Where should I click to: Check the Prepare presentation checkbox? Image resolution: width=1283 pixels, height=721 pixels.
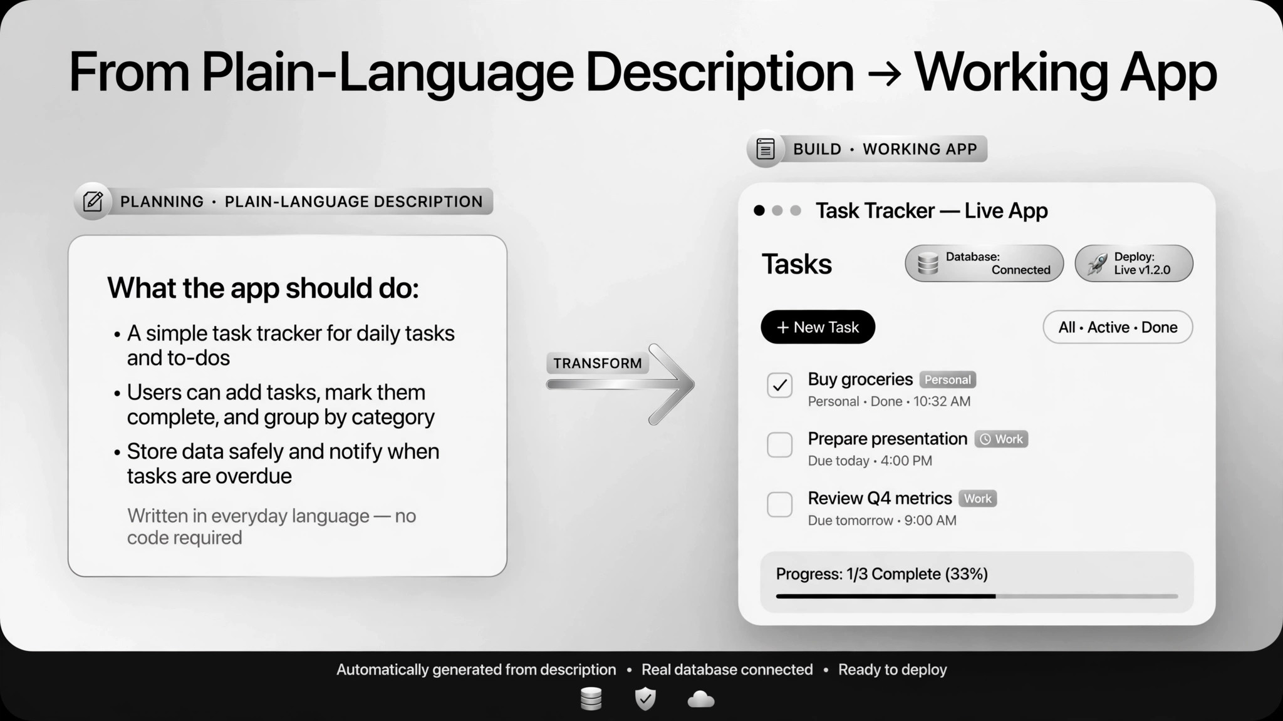click(x=780, y=444)
